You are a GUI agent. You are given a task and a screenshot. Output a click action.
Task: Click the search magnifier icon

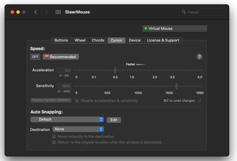(184, 12)
